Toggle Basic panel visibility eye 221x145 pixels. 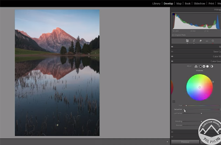pyautogui.click(x=172, y=47)
